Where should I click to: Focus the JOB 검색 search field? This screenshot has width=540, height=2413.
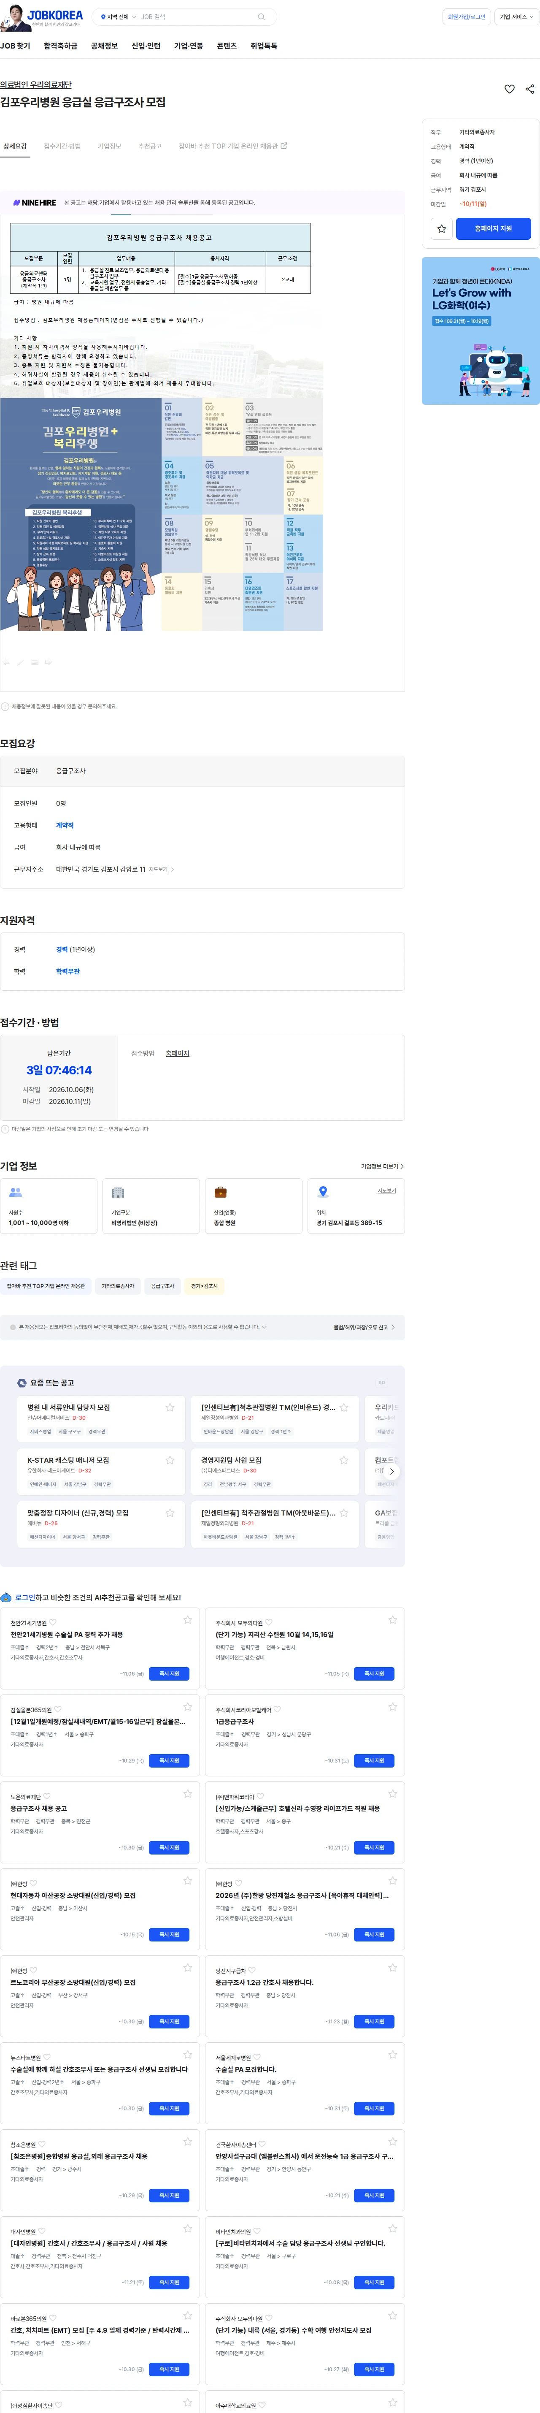[x=197, y=17]
